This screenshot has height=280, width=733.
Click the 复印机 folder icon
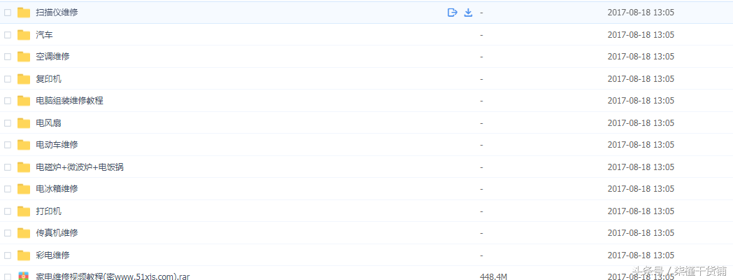click(24, 78)
